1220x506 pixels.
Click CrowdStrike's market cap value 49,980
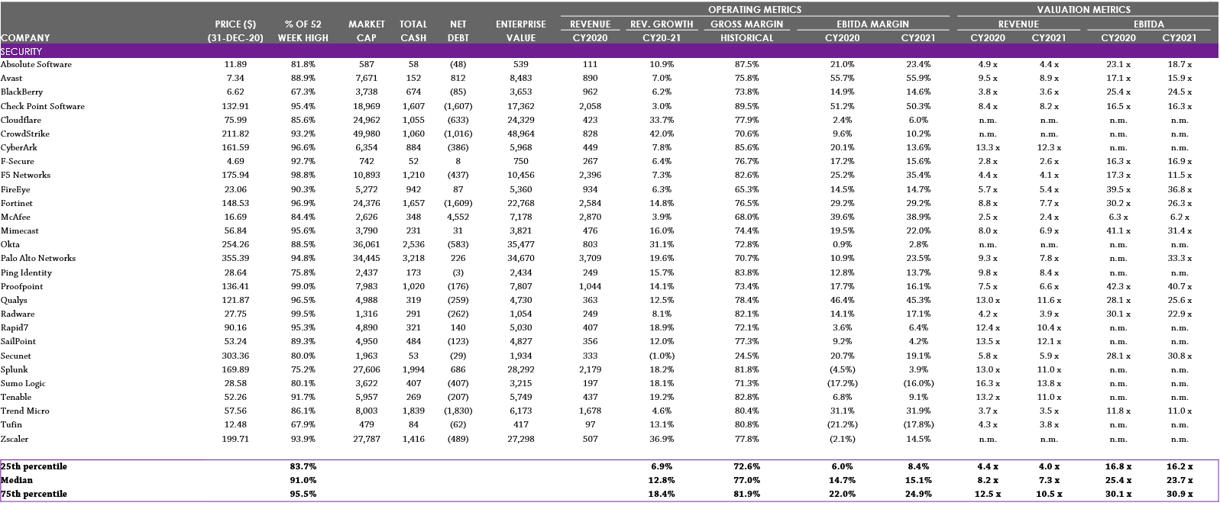(367, 134)
